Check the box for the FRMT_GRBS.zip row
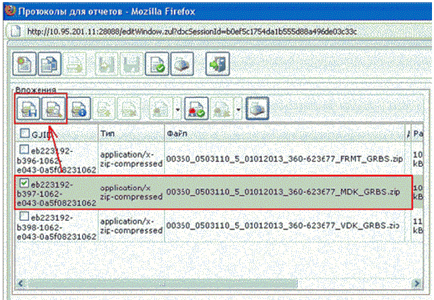Viewport: 434px width, 300px height. tap(24, 149)
